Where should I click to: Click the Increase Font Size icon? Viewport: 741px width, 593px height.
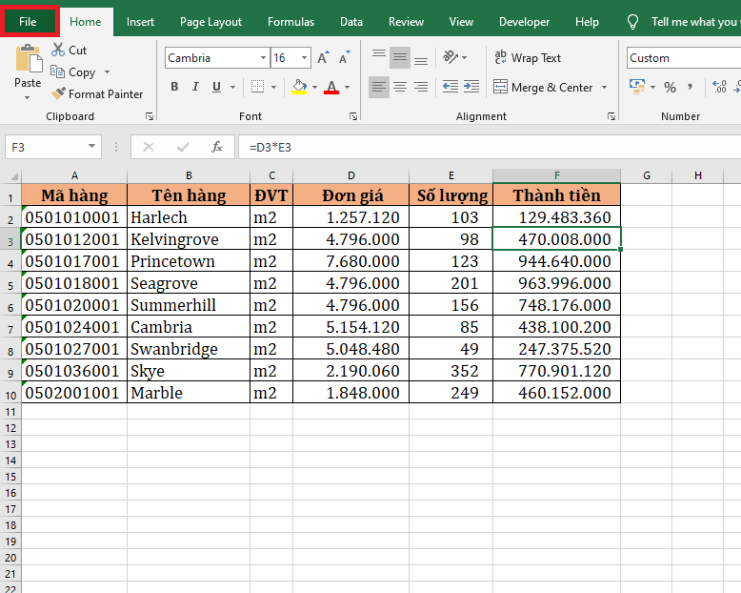click(x=323, y=58)
